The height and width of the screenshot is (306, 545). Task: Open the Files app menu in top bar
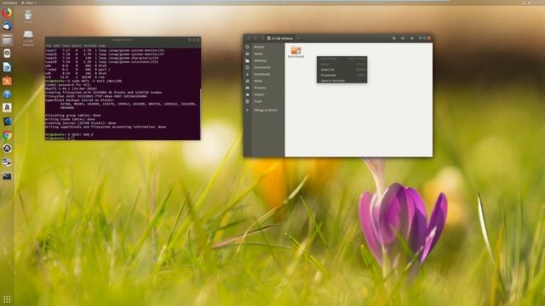28,3
